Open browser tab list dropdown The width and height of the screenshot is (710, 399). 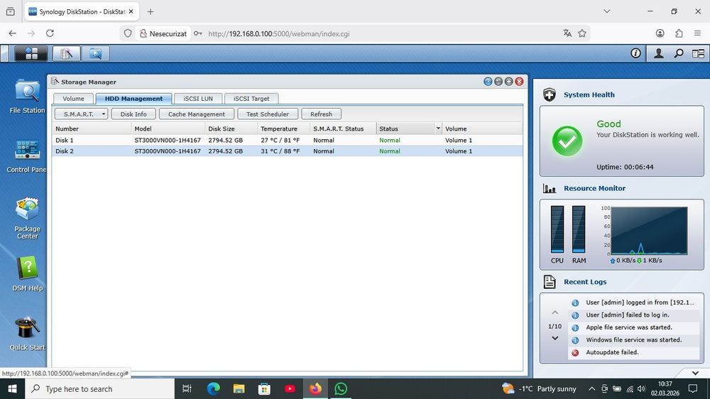(607, 11)
